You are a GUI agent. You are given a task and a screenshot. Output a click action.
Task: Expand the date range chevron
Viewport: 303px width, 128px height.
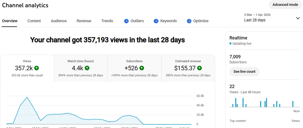click(x=298, y=18)
